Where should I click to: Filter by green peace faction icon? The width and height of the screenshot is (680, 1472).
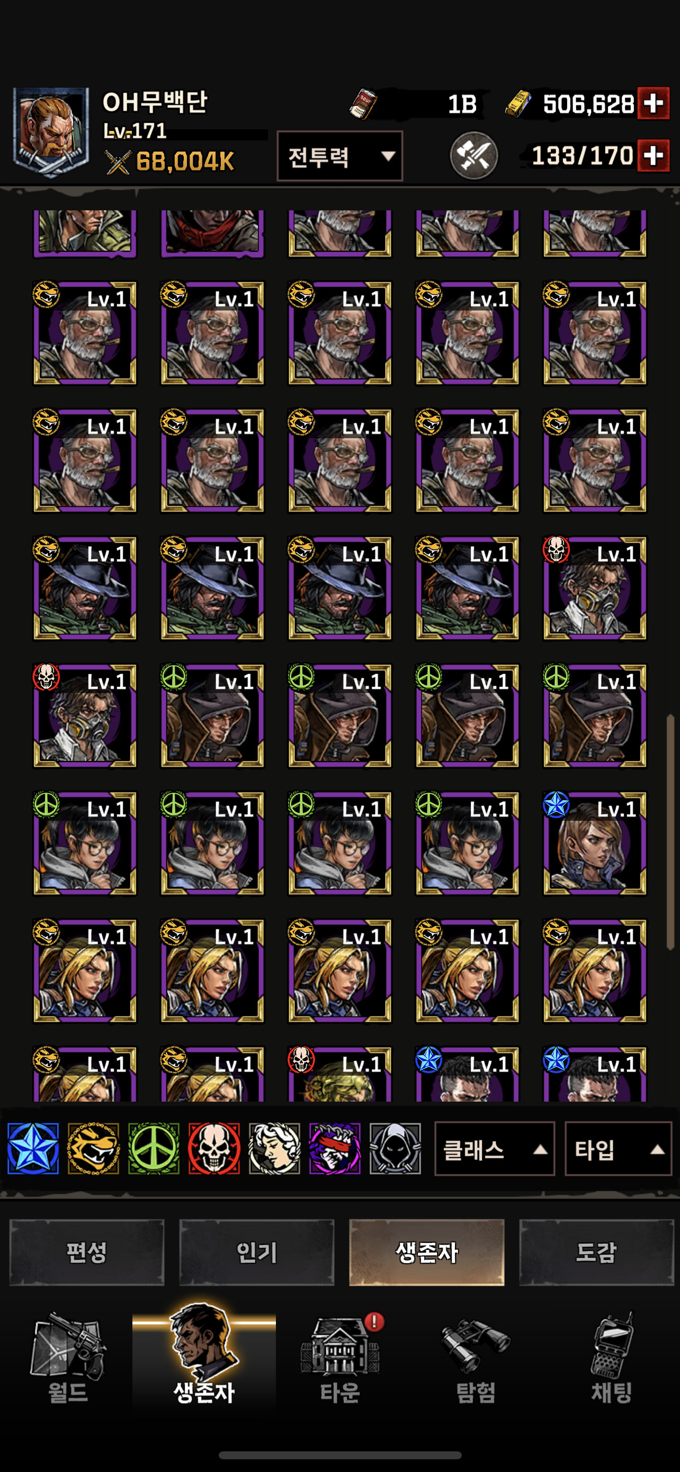(154, 1148)
